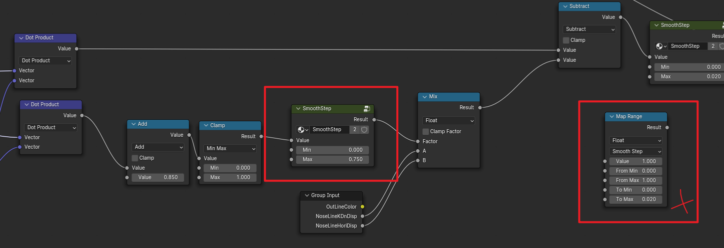724x248 pixels.
Task: Toggle the fake user shield on the boxed SmoothStep node
Action: click(x=365, y=130)
